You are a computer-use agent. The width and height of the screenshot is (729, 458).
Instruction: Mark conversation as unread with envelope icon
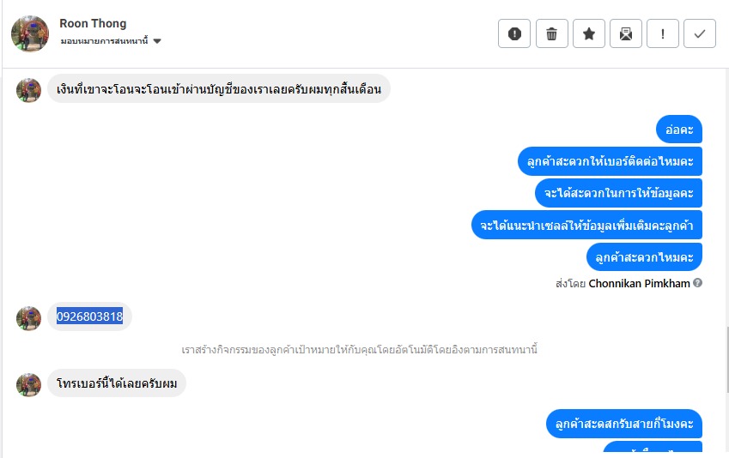pos(626,33)
